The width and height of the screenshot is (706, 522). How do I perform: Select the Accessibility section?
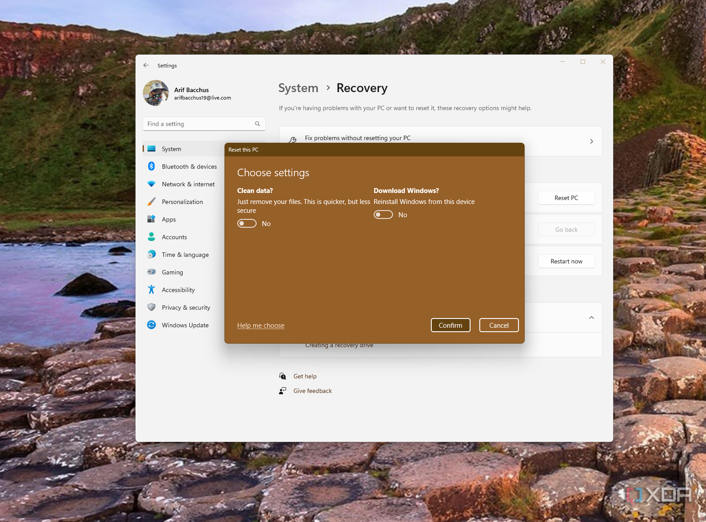tap(178, 290)
